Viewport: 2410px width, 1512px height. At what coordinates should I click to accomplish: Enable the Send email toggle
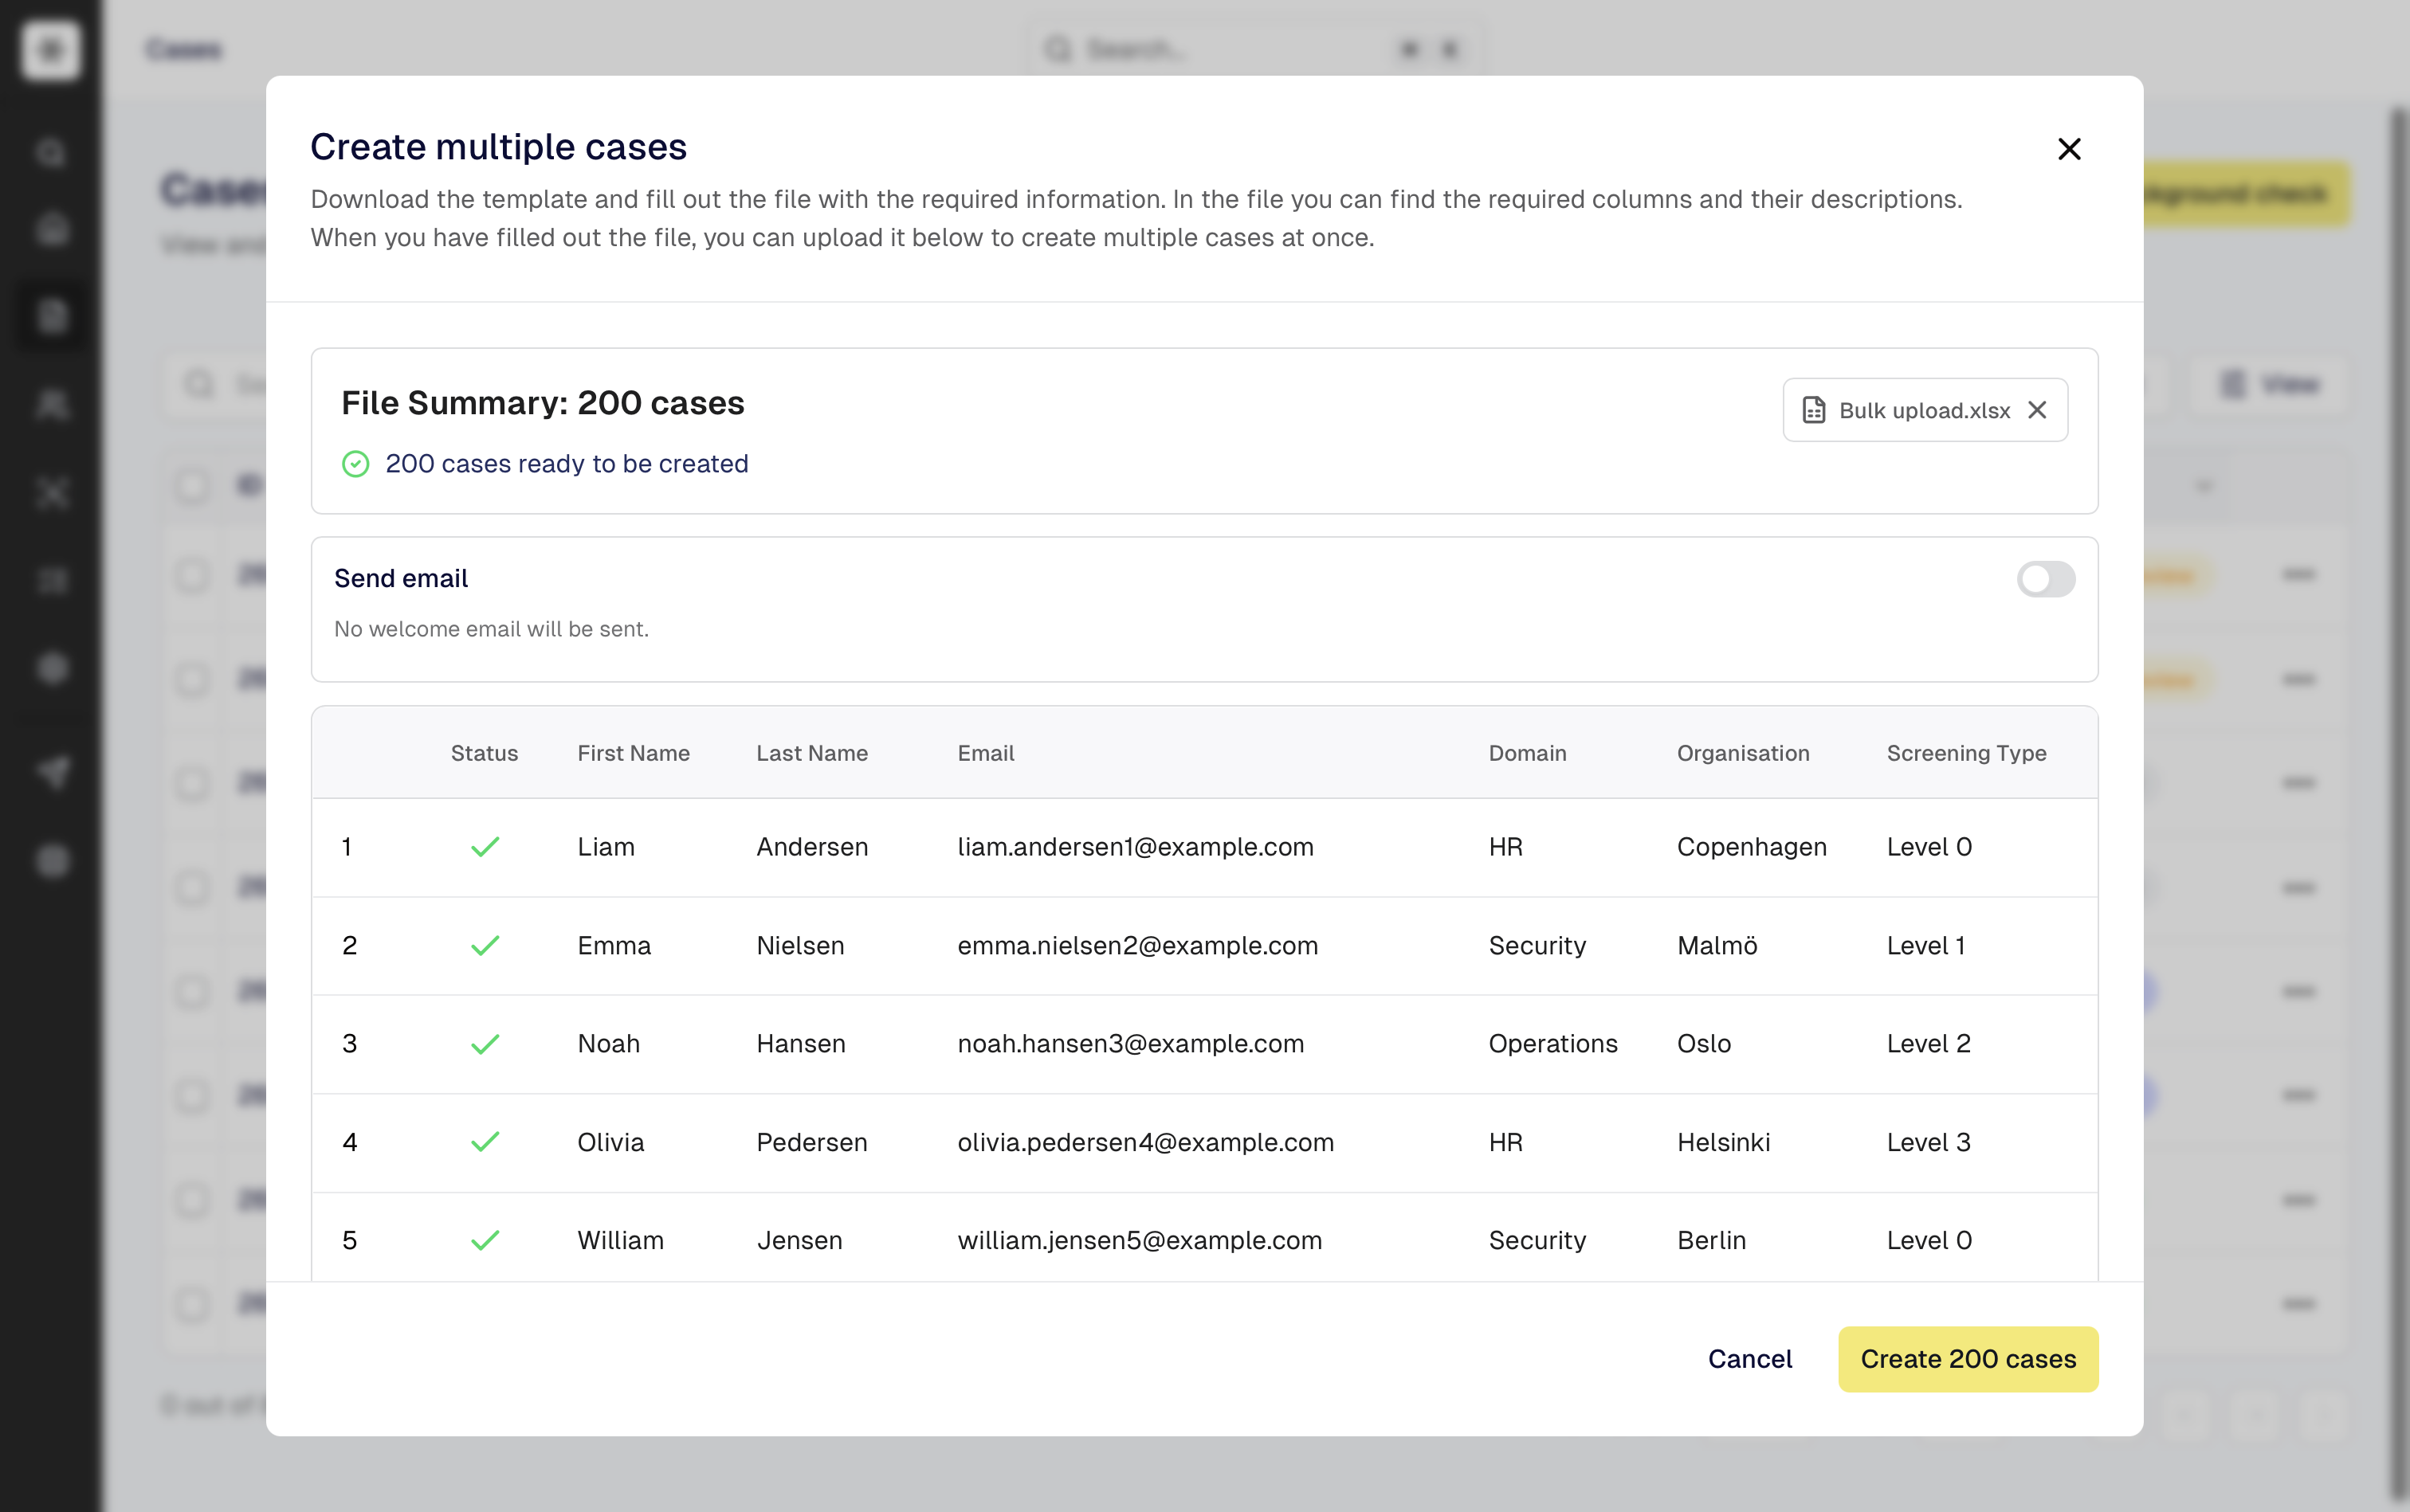(2044, 579)
